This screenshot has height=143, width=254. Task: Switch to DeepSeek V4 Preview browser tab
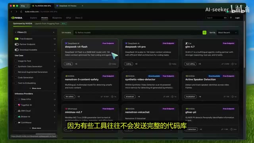pyautogui.click(x=66, y=6)
